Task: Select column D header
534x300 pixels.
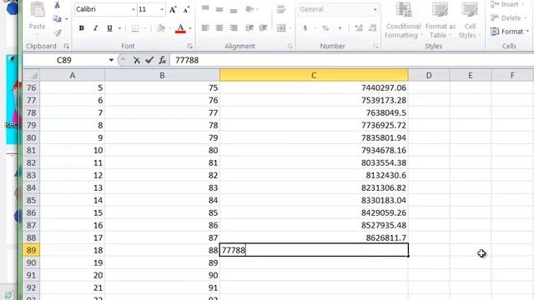Action: (429, 76)
